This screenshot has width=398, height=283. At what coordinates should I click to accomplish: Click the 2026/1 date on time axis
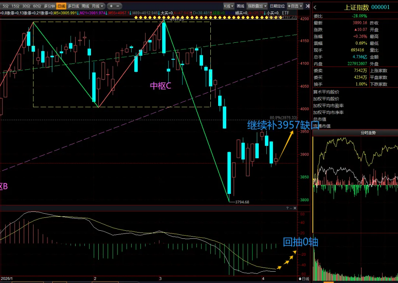[x=7, y=279]
